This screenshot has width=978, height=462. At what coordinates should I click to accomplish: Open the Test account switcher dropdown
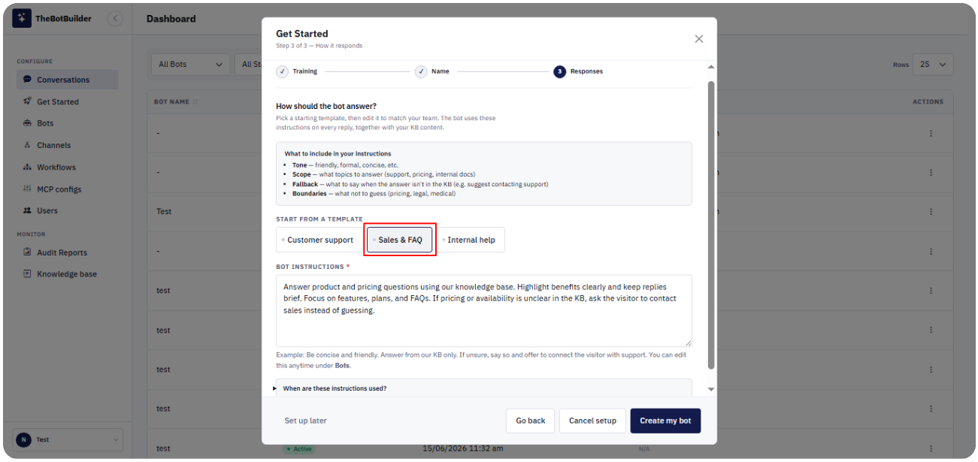68,439
